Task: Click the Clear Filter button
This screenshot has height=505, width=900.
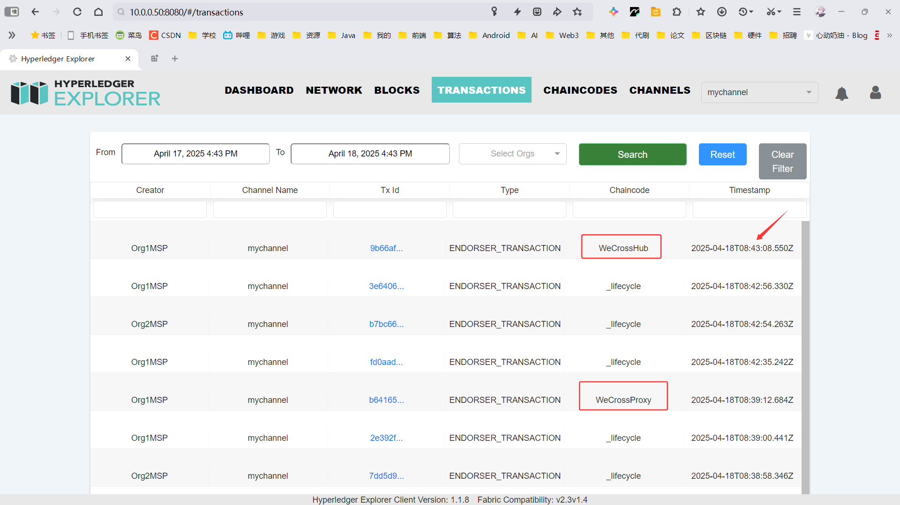Action: (x=782, y=161)
